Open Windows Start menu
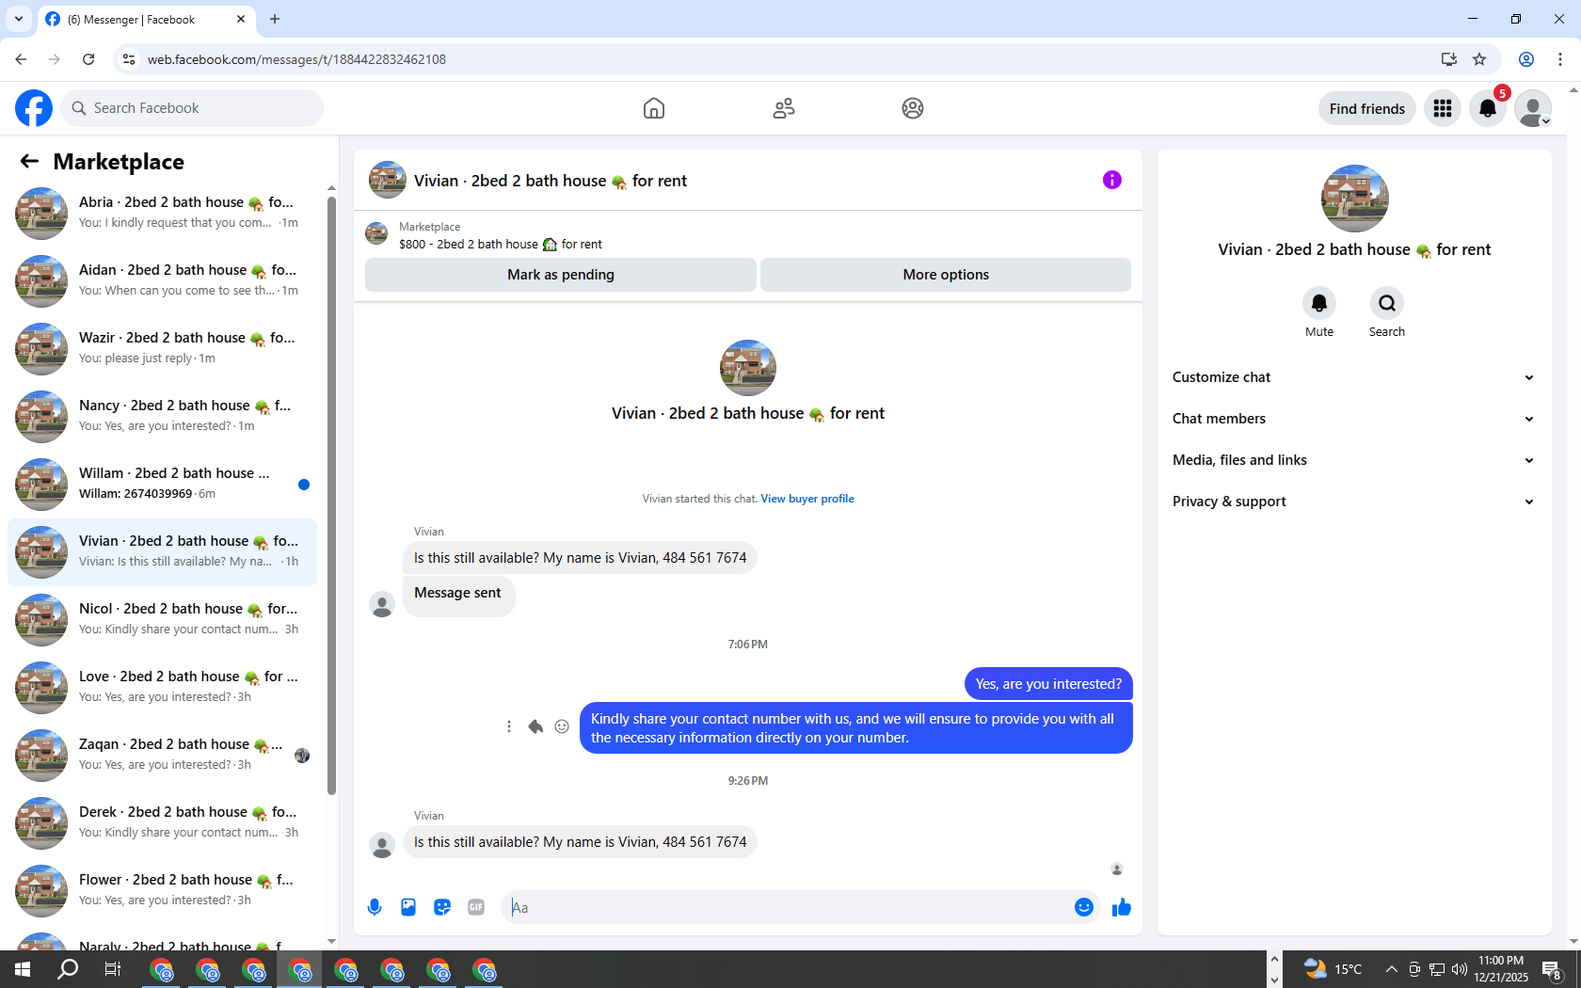Viewport: 1581px width, 988px height. [23, 969]
